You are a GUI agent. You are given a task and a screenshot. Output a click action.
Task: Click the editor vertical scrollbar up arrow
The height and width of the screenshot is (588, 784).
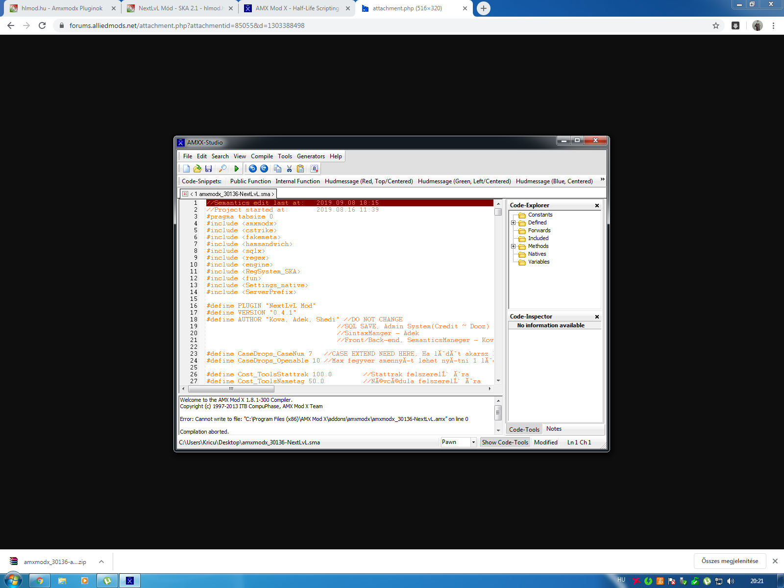click(498, 203)
